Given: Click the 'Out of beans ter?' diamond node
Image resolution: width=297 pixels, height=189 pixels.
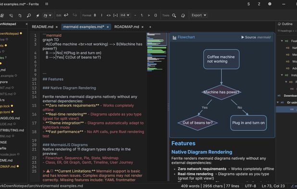Looking at the screenshot, I should pyautogui.click(x=198, y=123).
